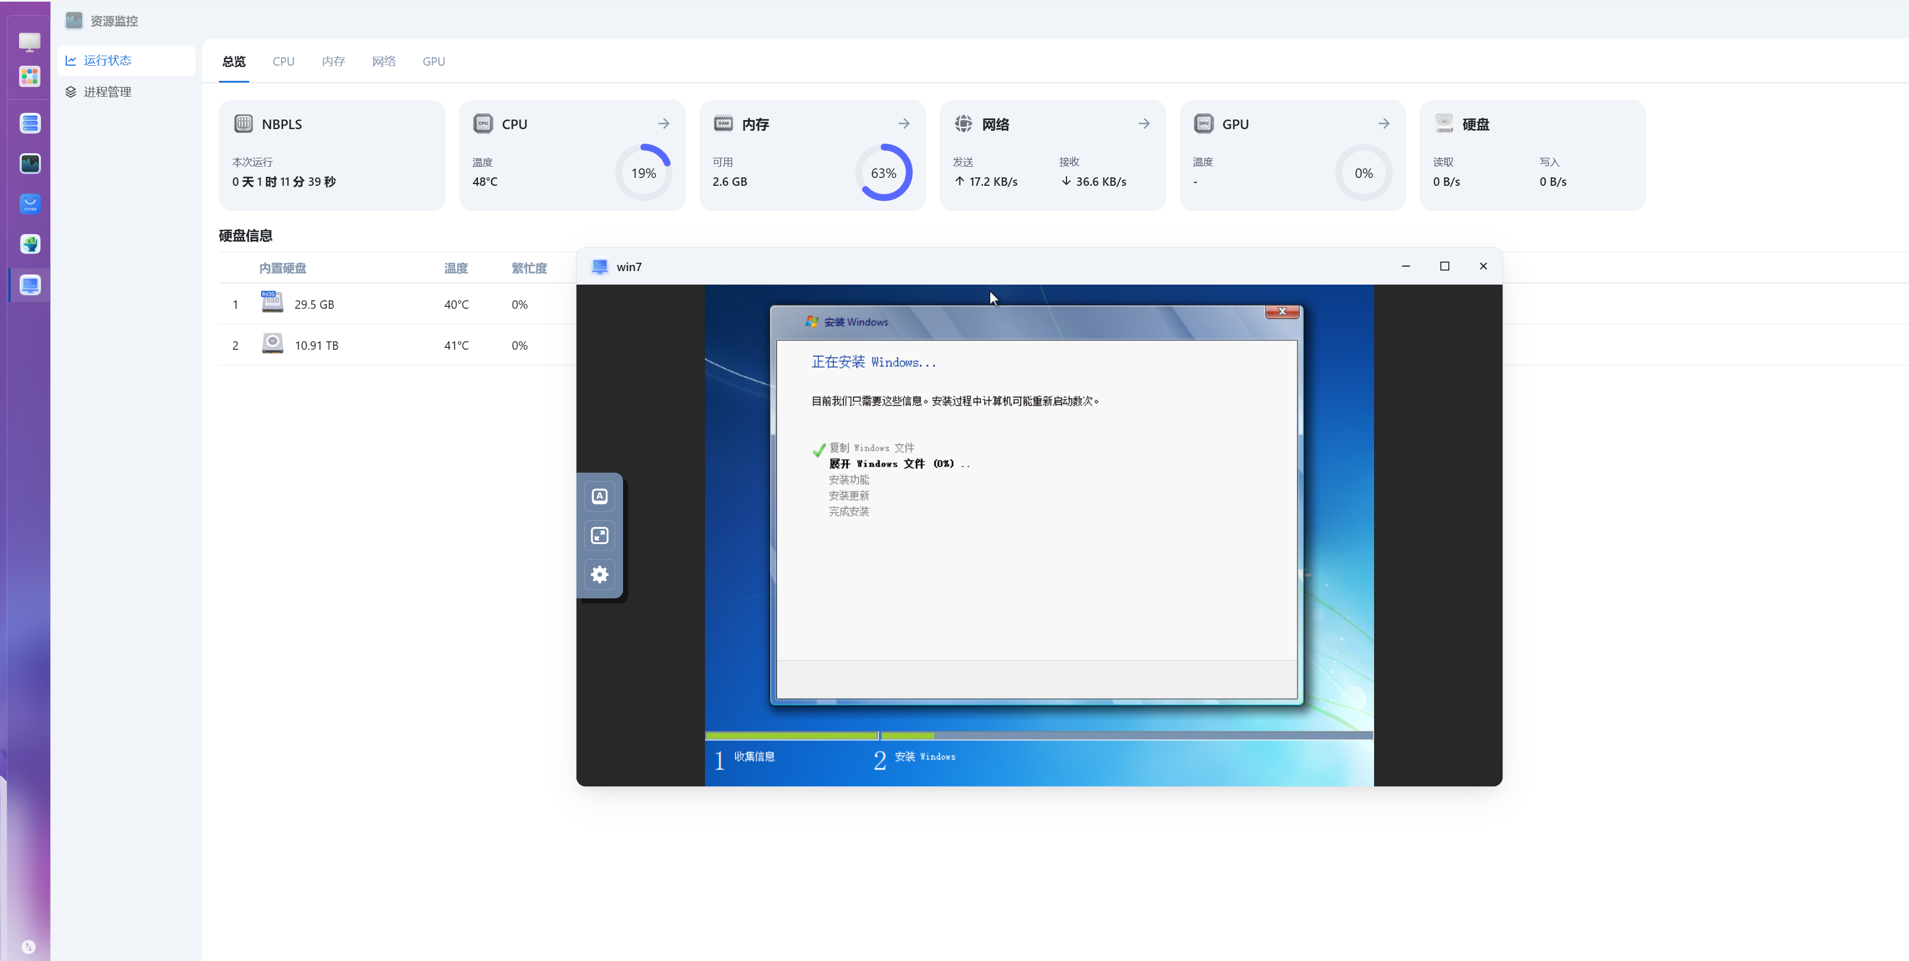
Task: Click the 资源监控 title icon
Action: tap(74, 21)
